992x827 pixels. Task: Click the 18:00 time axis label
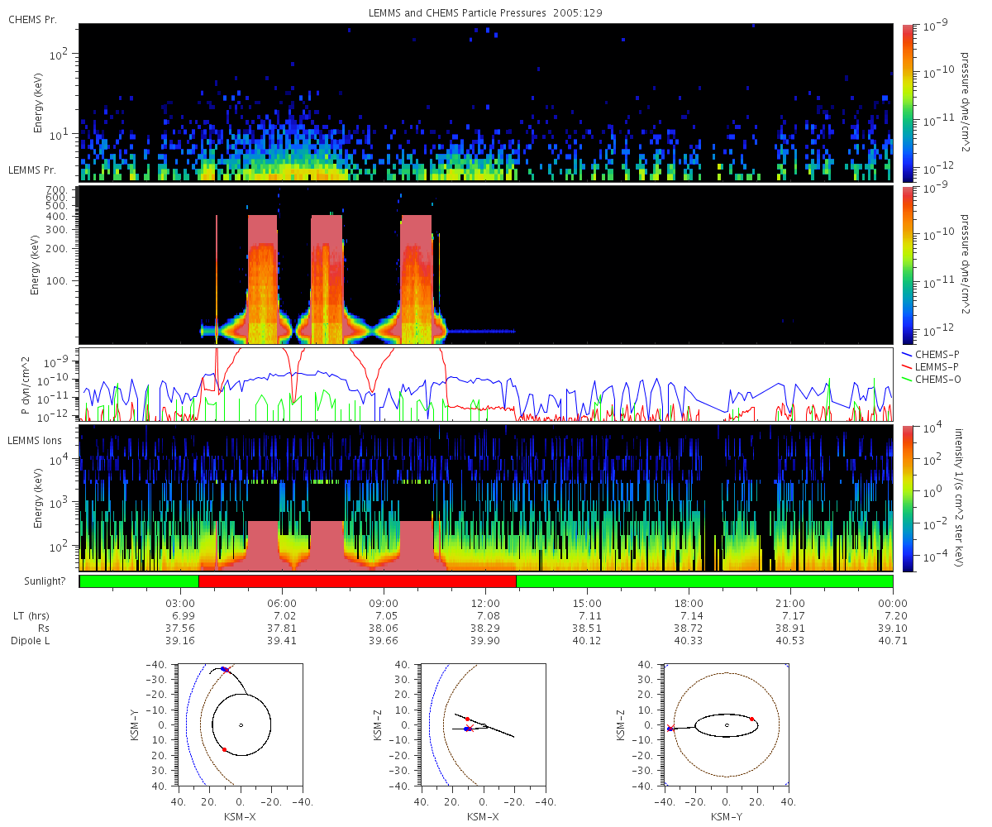(x=689, y=603)
